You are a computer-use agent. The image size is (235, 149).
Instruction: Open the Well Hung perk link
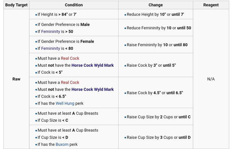pos(65,103)
